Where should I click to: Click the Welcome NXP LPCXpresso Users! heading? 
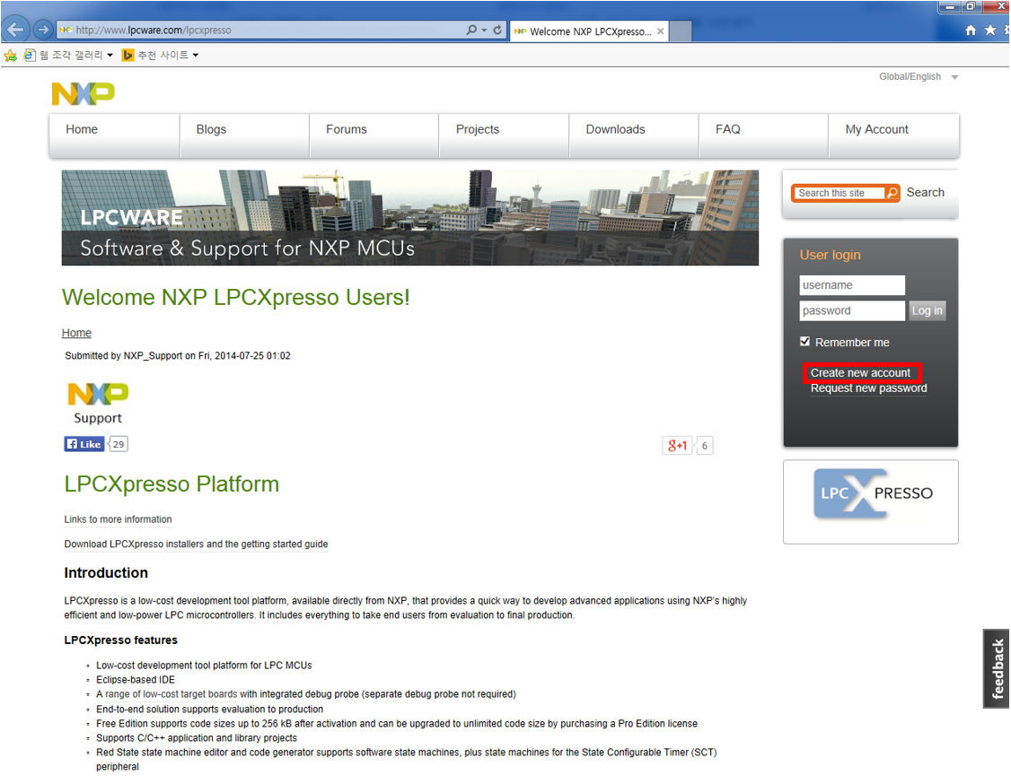pyautogui.click(x=236, y=298)
